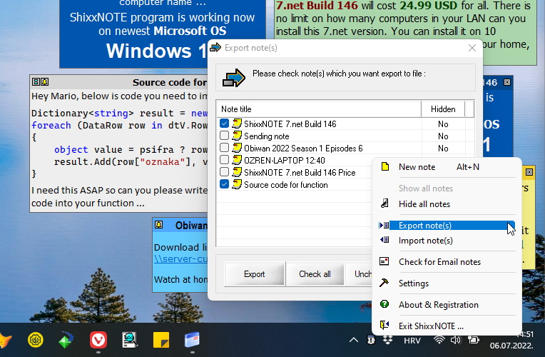The image size is (545, 357).
Task: Check the ShixxNOTE 7.net Build 146 Price checkbox
Action: 224,172
